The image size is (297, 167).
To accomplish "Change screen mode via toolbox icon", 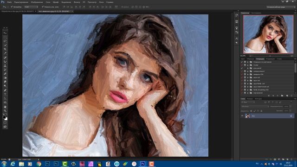I will click(x=5, y=127).
